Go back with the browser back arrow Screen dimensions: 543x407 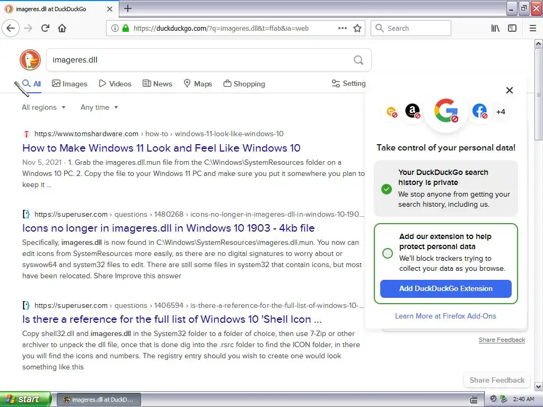point(11,28)
